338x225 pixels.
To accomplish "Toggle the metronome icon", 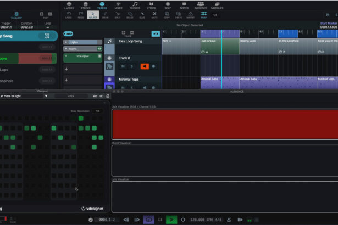I will [229, 220].
